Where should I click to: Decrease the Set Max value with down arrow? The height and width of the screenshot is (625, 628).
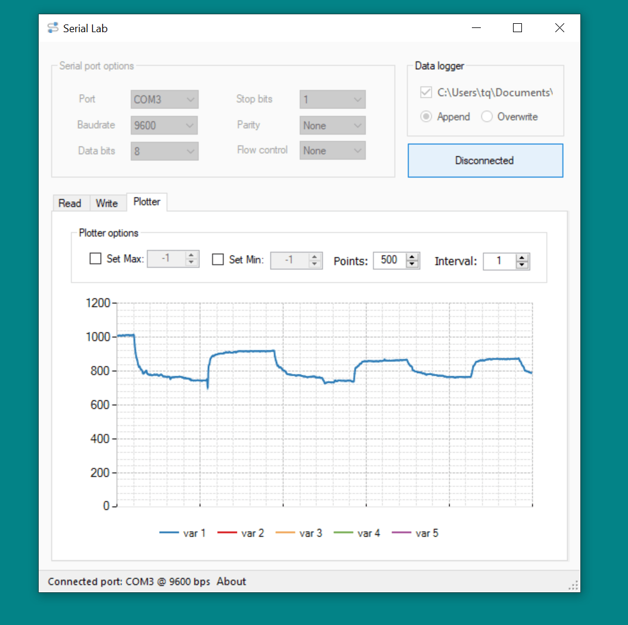pos(191,263)
